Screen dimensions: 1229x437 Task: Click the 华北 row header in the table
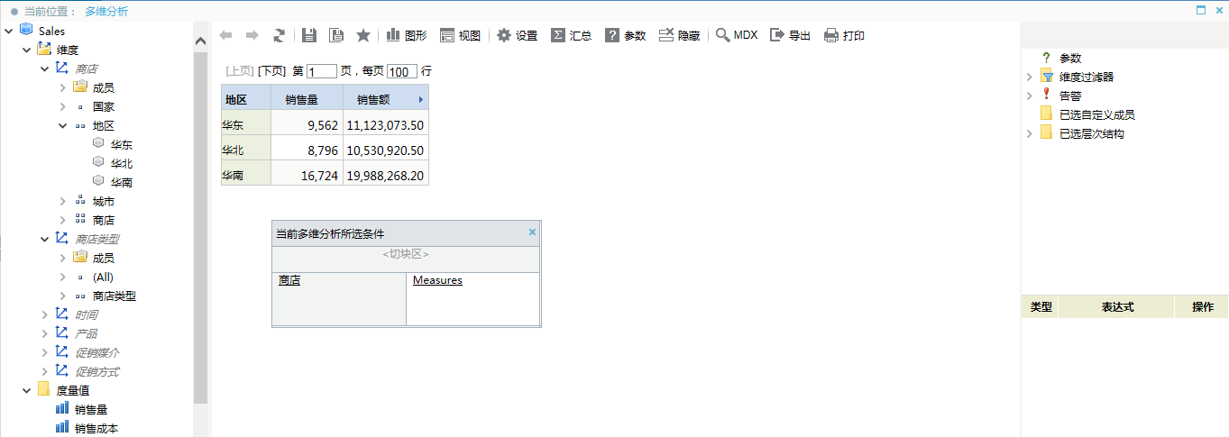pyautogui.click(x=246, y=150)
